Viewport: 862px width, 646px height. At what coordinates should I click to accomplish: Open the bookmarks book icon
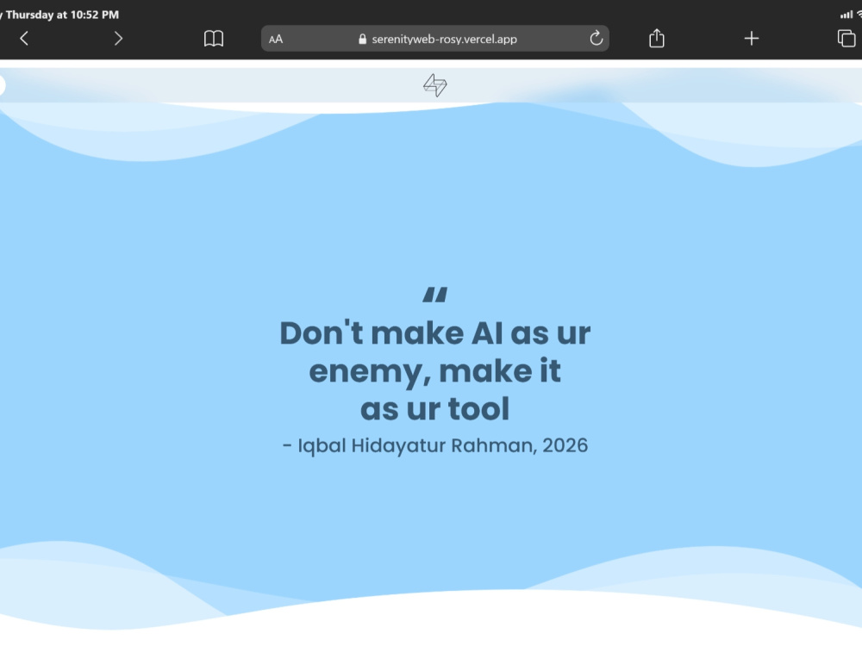click(x=213, y=39)
